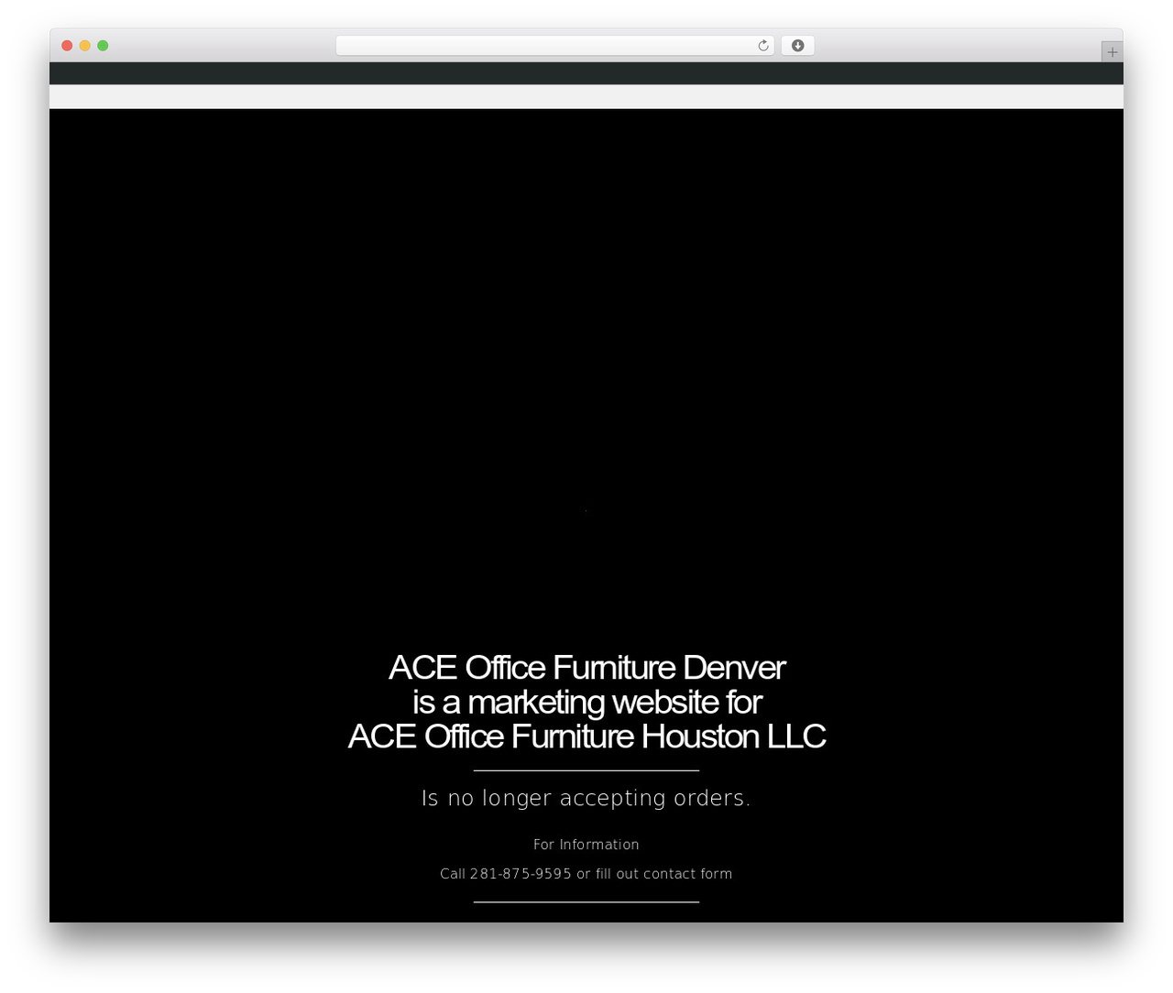The height and width of the screenshot is (993, 1173).
Task: Click 'ACE Office Furniture Houston LLC' text
Action: click(586, 737)
